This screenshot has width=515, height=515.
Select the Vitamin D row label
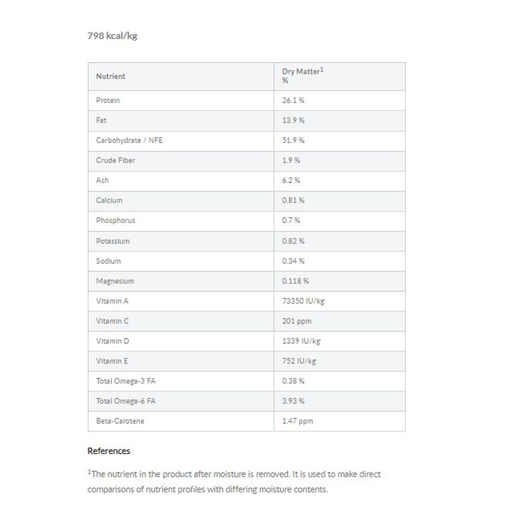point(112,341)
